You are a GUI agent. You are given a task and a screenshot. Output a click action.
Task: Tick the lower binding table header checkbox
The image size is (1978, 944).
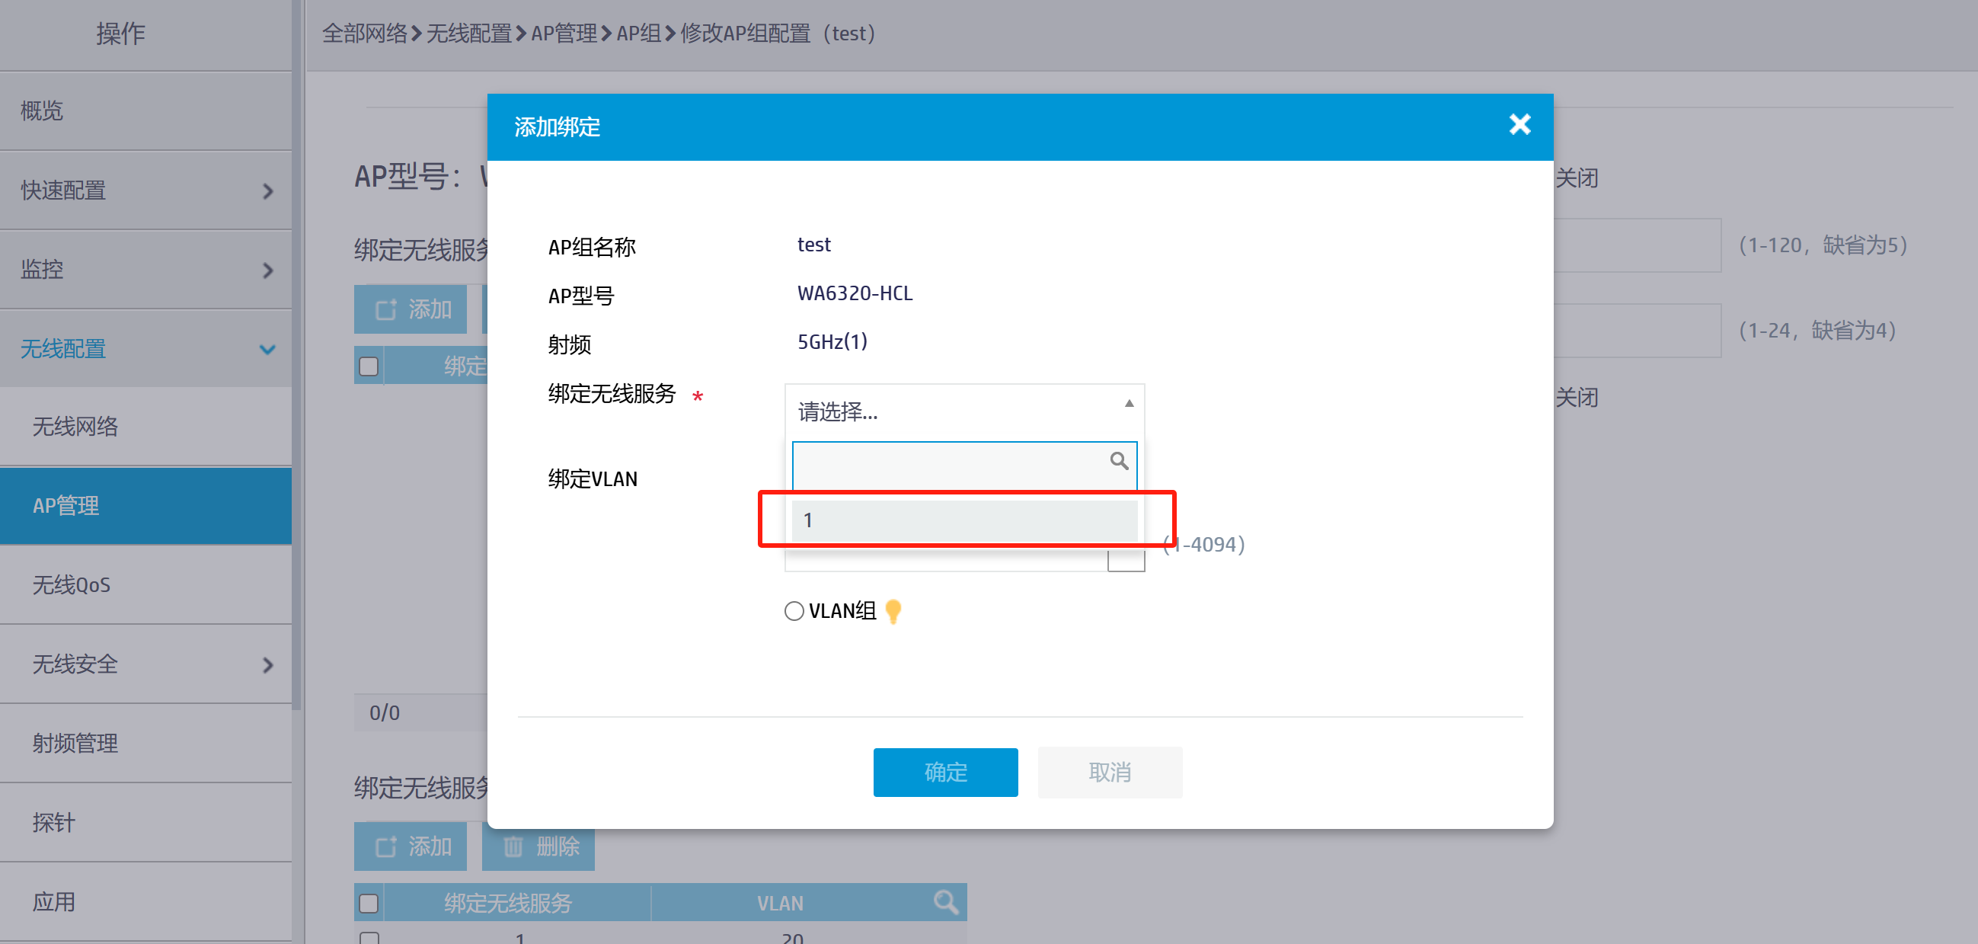click(x=369, y=903)
